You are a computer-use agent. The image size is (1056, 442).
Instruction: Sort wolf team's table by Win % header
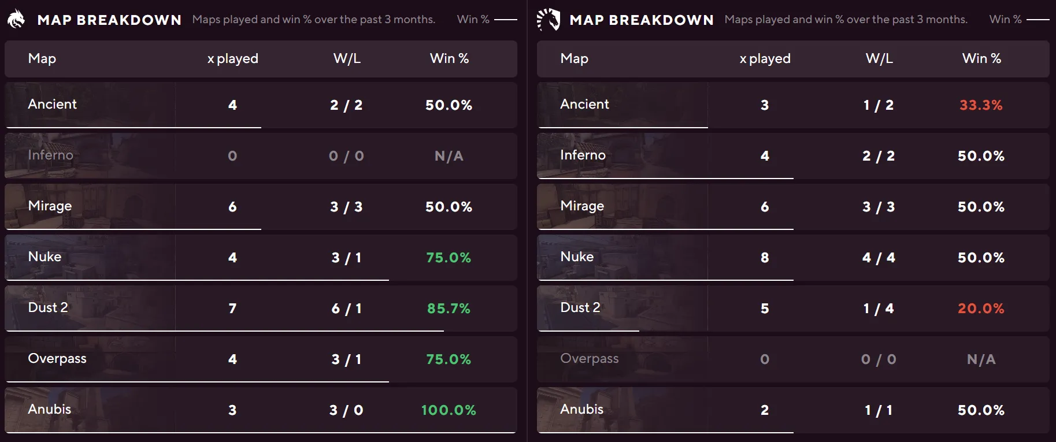(449, 58)
